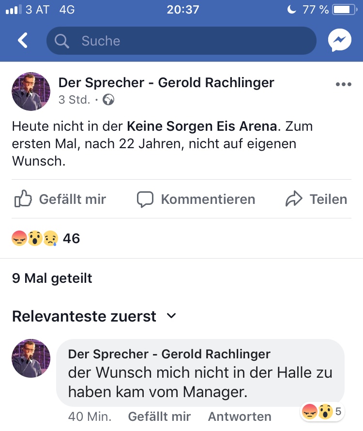
Task: Open Messenger from the header icon
Action: tap(339, 41)
